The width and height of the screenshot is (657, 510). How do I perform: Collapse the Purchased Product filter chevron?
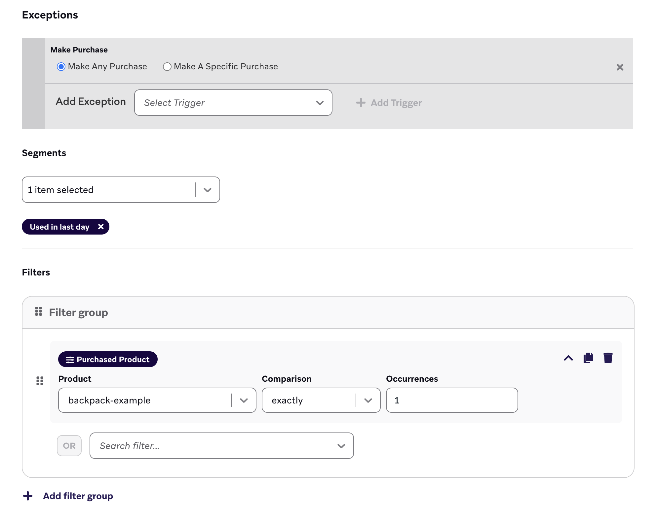(x=568, y=358)
